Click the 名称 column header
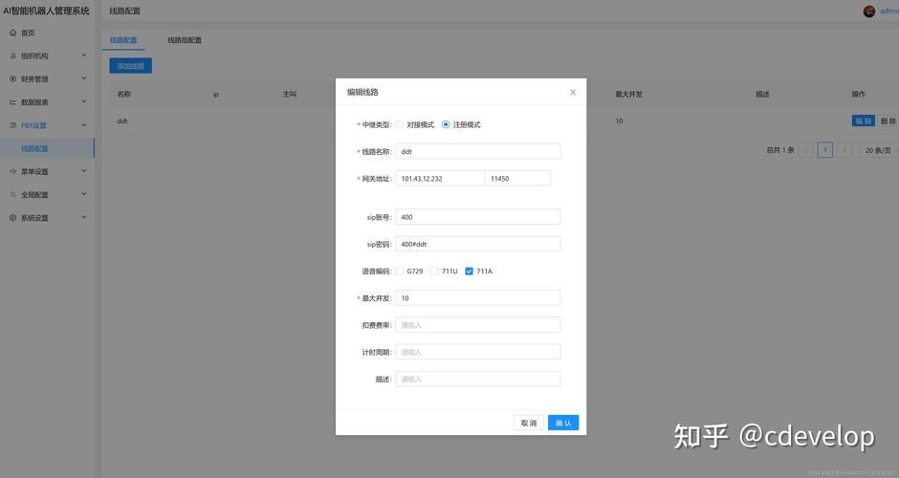Image resolution: width=899 pixels, height=478 pixels. [123, 94]
